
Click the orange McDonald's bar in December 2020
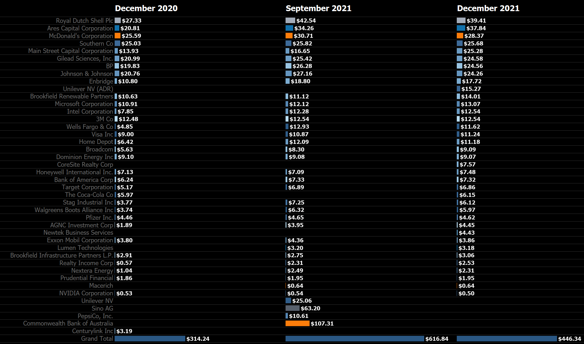(118, 36)
